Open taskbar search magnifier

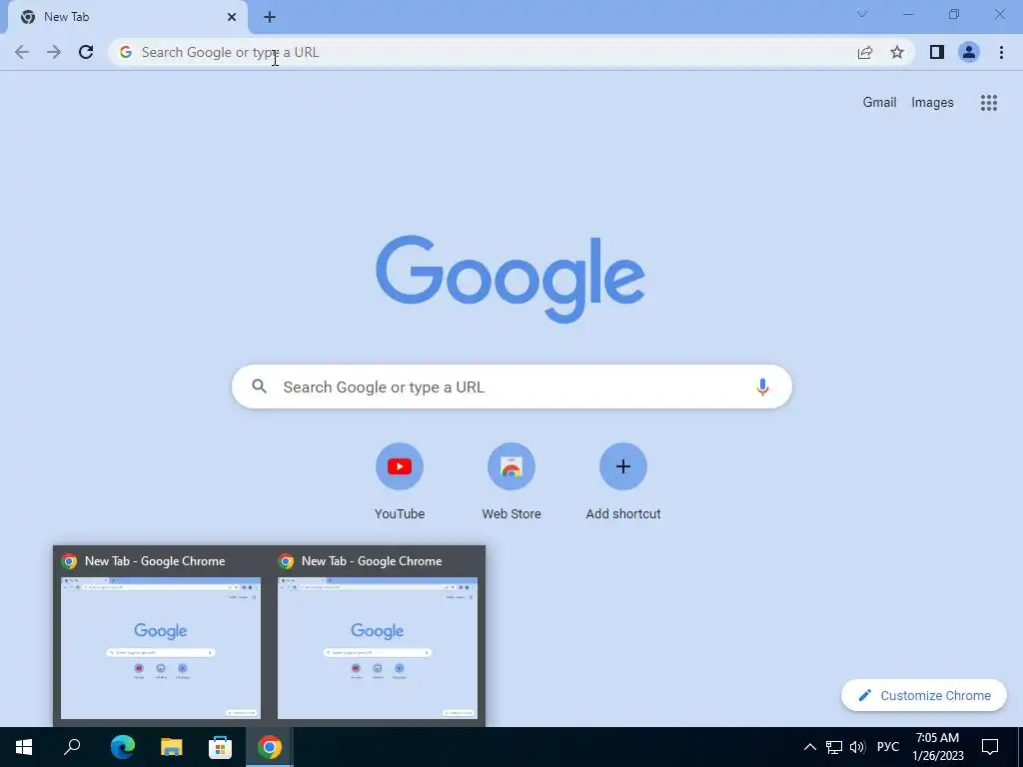point(72,747)
